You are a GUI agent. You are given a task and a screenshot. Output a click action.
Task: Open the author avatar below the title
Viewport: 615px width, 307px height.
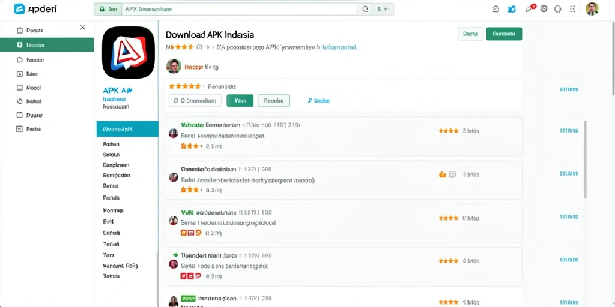pos(174,66)
